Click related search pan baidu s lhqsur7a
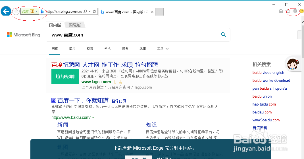 [270, 89]
